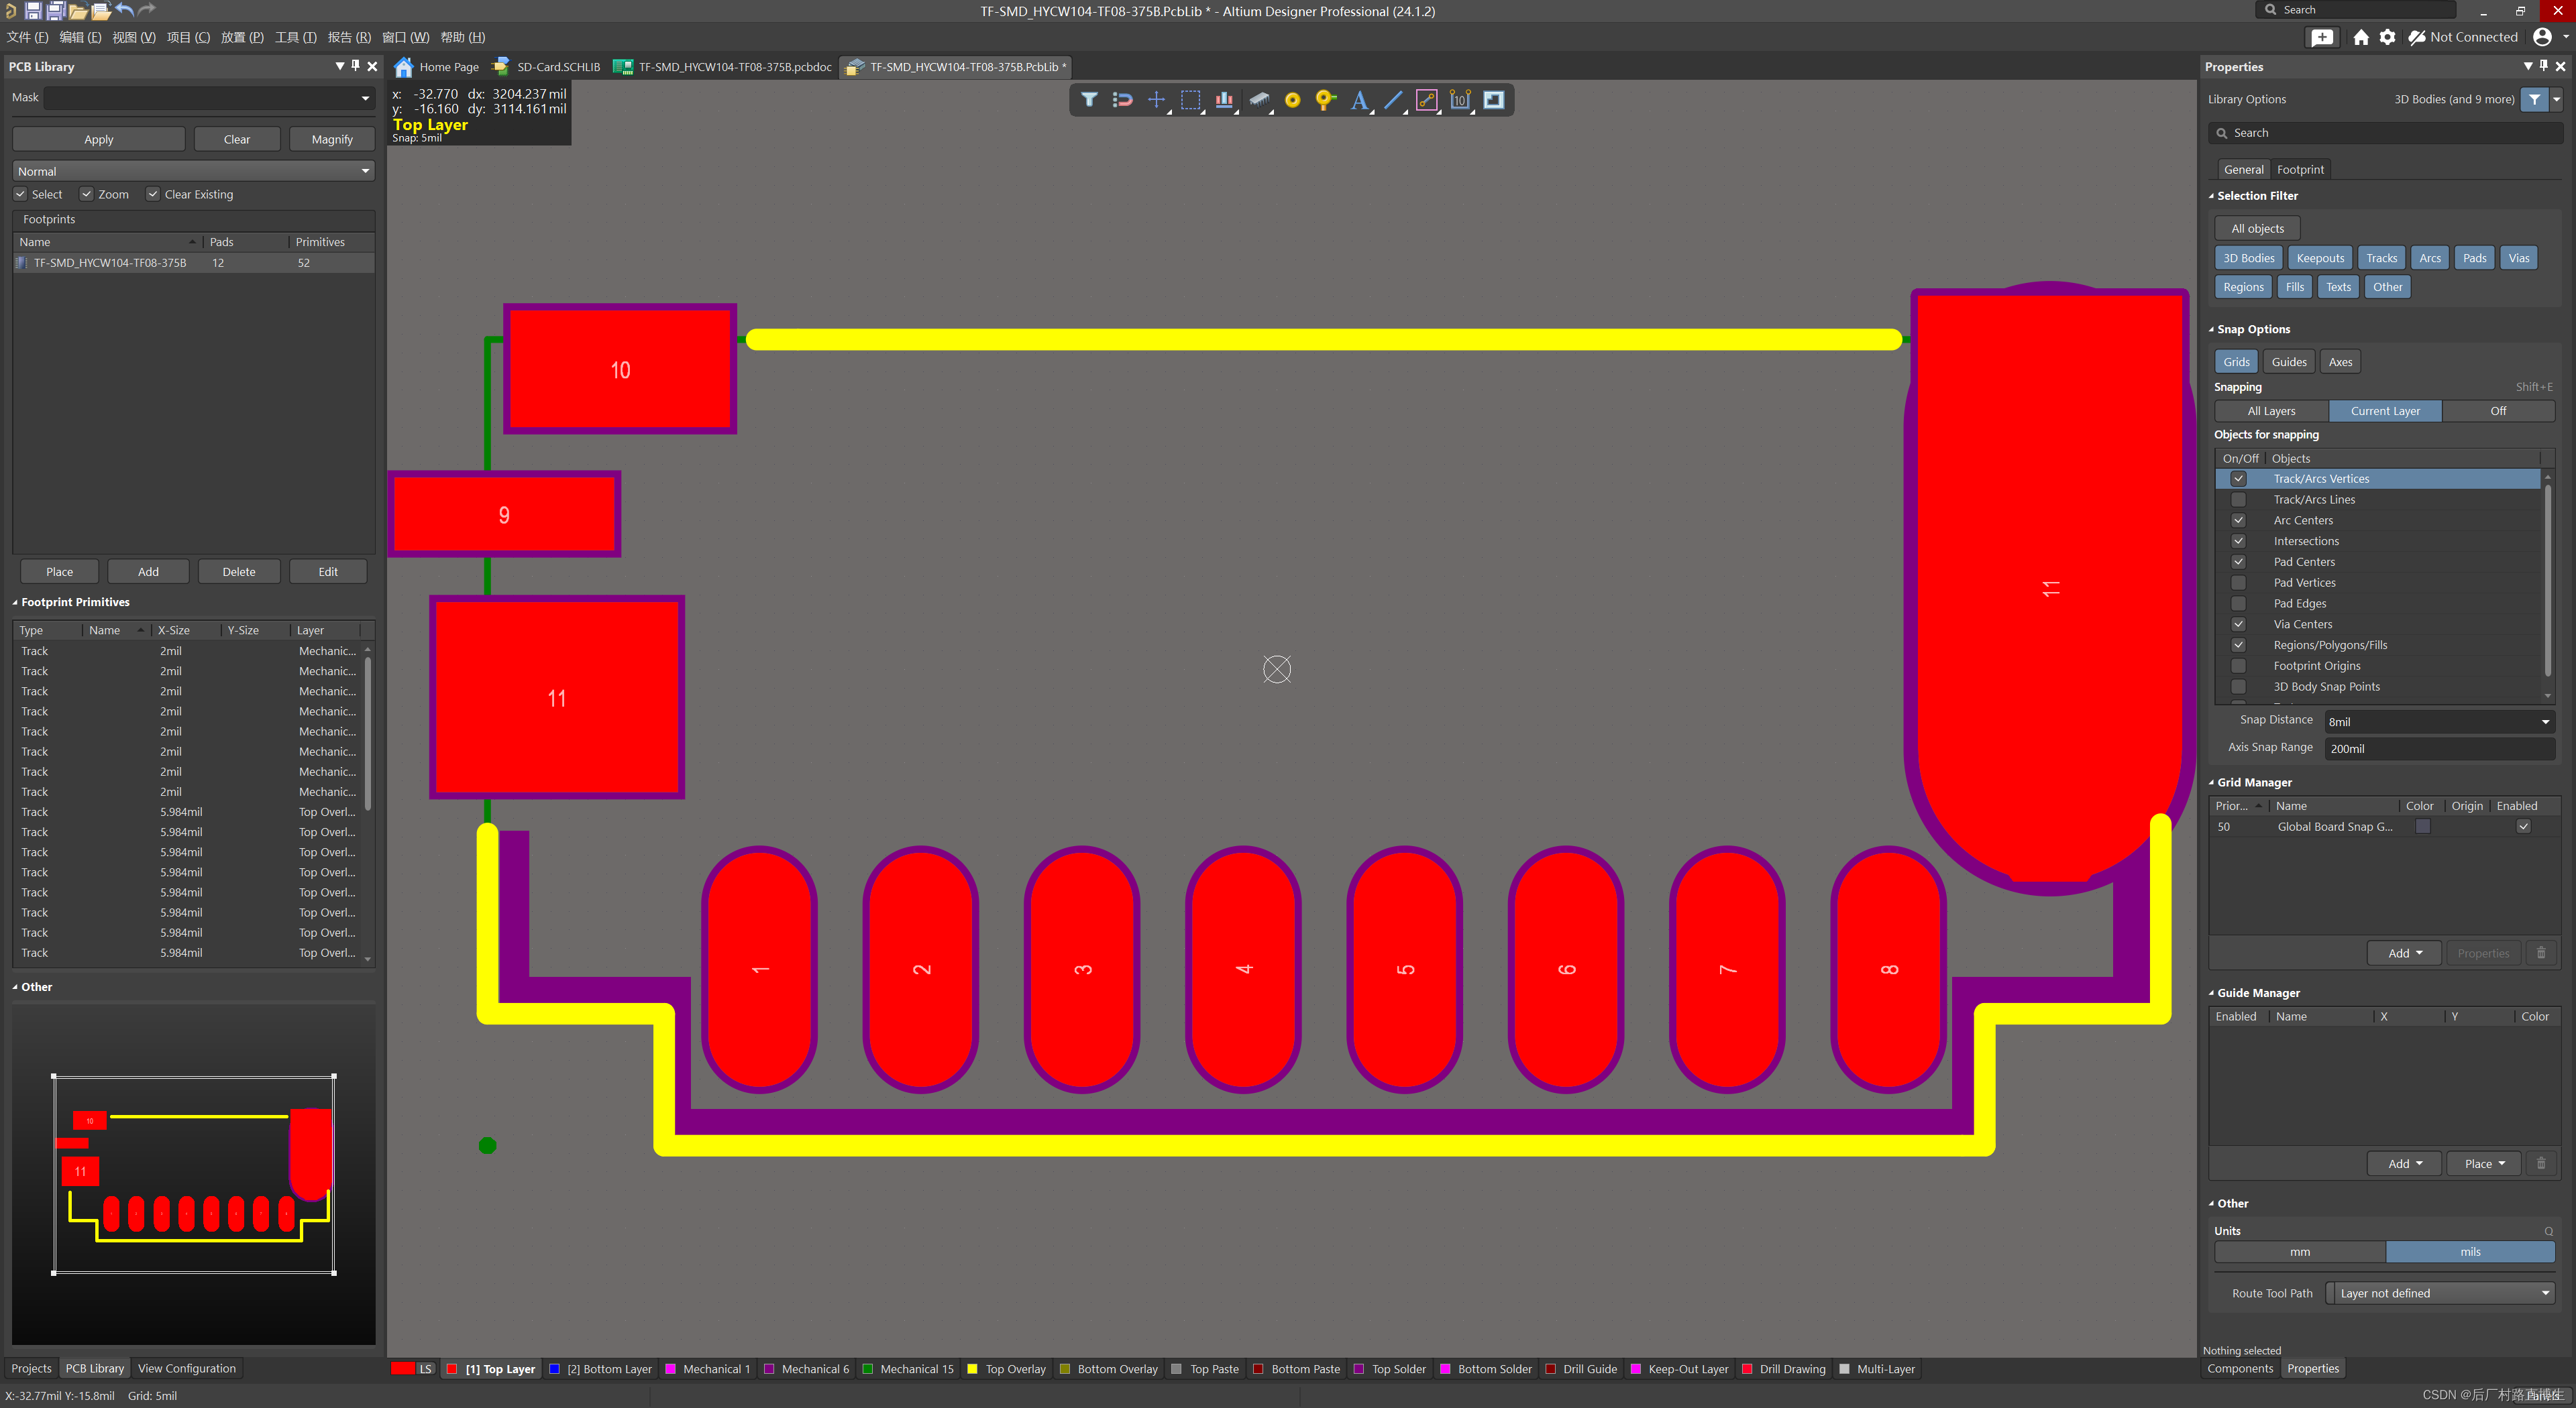Open the Mask dropdown
This screenshot has width=2576, height=1408.
pyautogui.click(x=365, y=98)
